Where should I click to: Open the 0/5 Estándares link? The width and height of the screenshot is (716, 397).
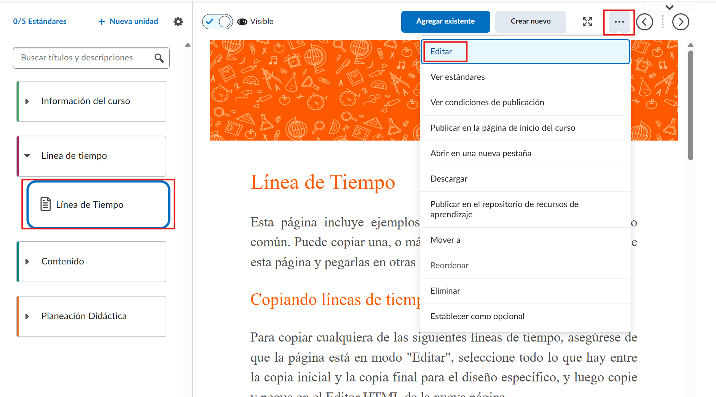pyautogui.click(x=40, y=22)
